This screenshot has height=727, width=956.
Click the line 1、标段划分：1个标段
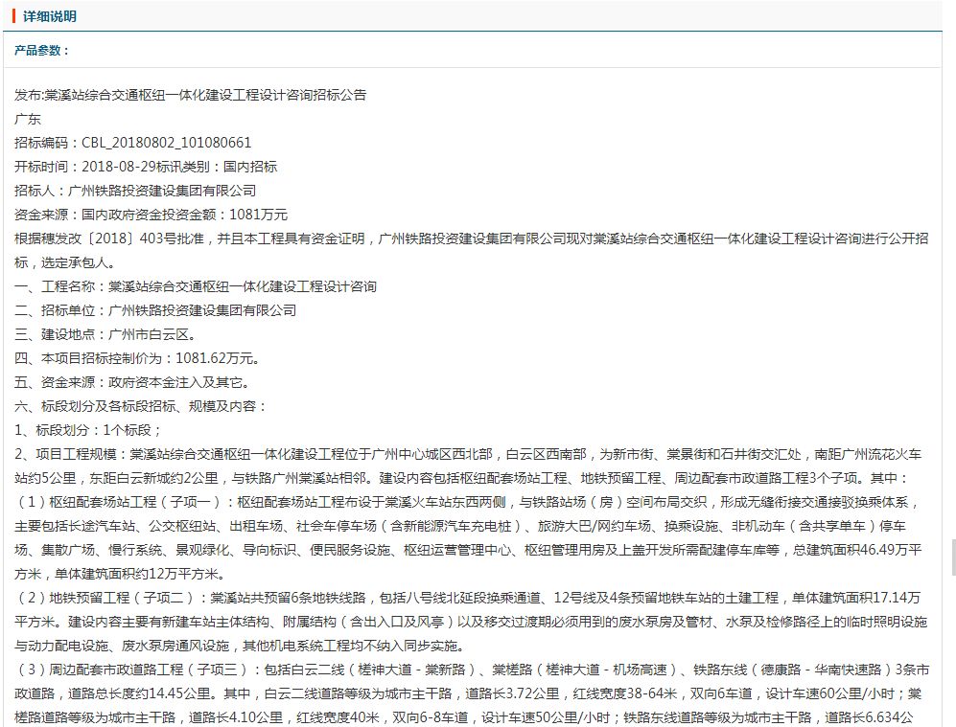click(x=89, y=430)
